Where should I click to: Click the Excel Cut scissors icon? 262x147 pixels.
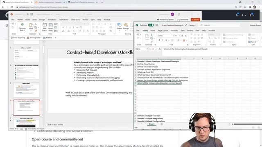(x=151, y=35)
